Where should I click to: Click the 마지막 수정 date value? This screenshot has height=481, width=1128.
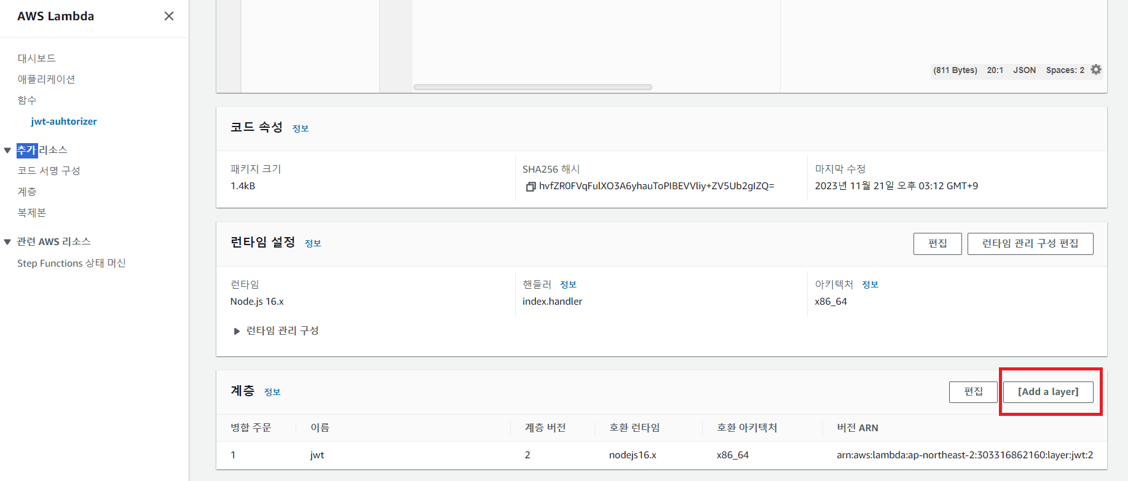coord(896,186)
